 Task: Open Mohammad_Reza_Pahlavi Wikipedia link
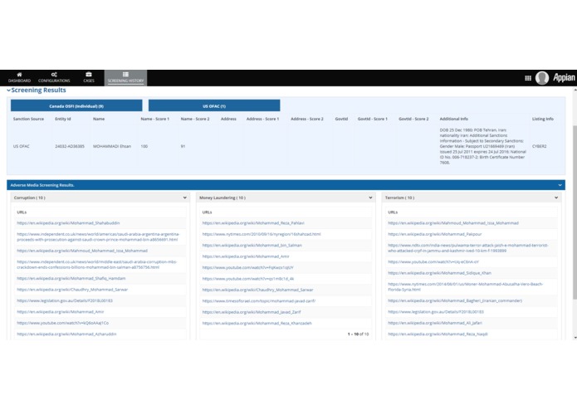(253, 222)
